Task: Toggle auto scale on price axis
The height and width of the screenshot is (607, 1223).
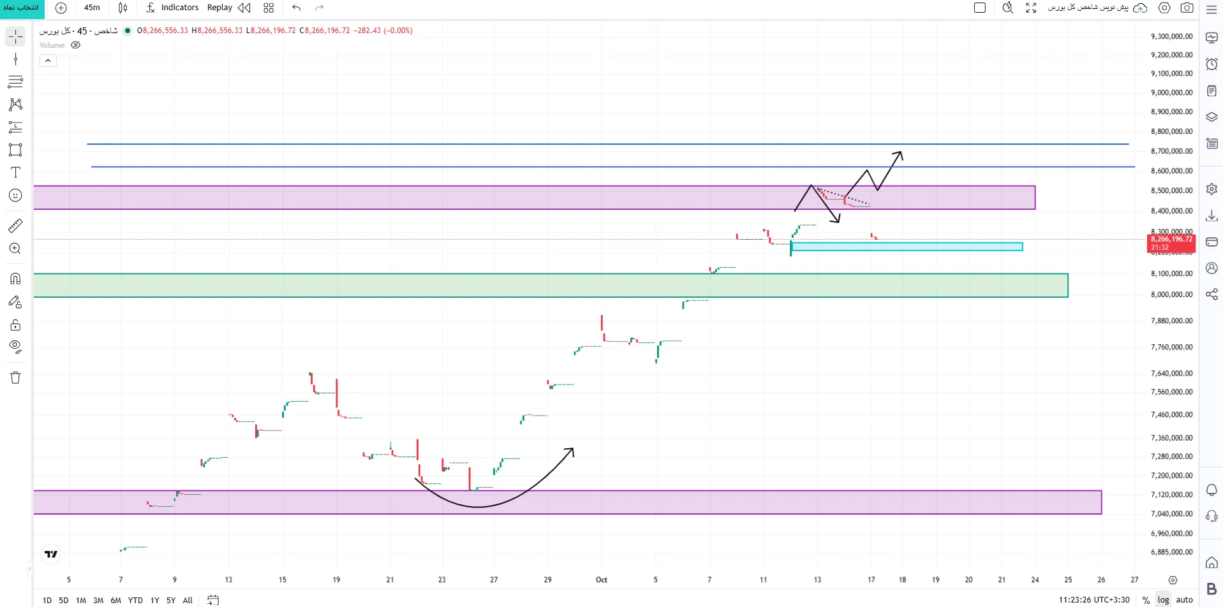Action: click(1185, 600)
